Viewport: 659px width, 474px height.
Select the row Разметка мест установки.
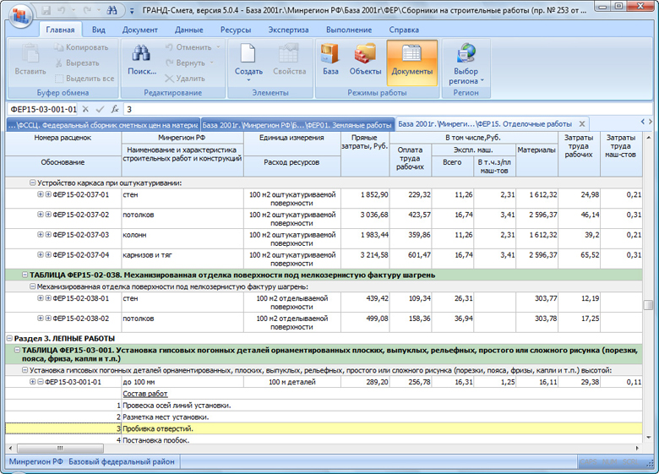pos(324,417)
